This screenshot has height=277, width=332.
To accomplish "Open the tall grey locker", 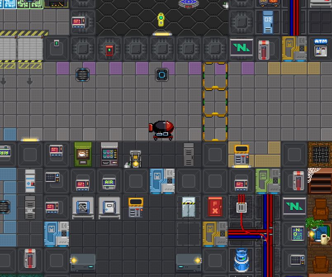I will (188, 154).
